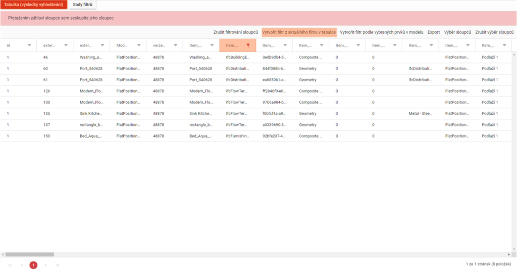This screenshot has height=271, width=517.
Task: Click the horizontal scrollbar under the table
Action: (30, 254)
